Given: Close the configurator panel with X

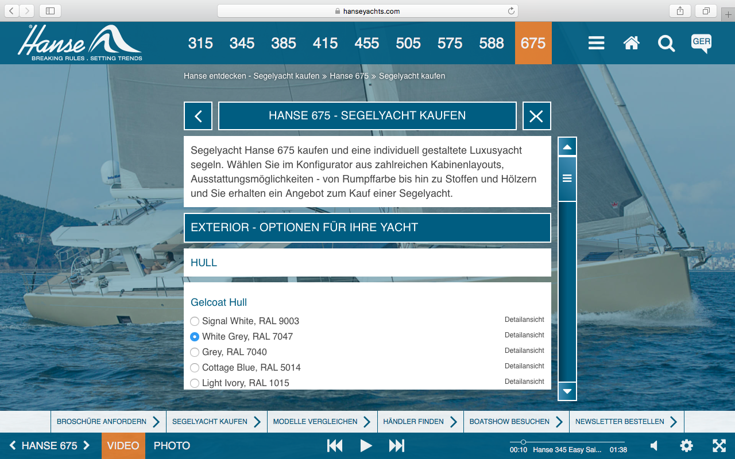Looking at the screenshot, I should pos(536,116).
